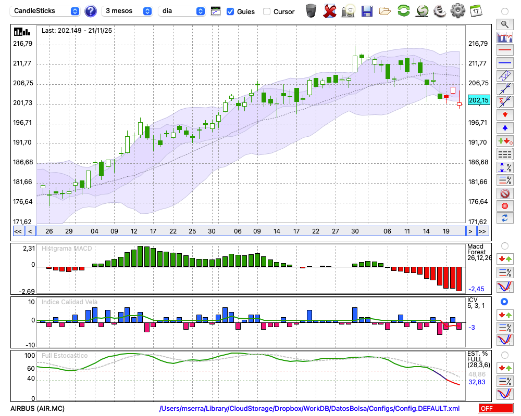Select the Macd Forest panel radio button
The height and width of the screenshot is (416, 521).
pyautogui.click(x=505, y=246)
